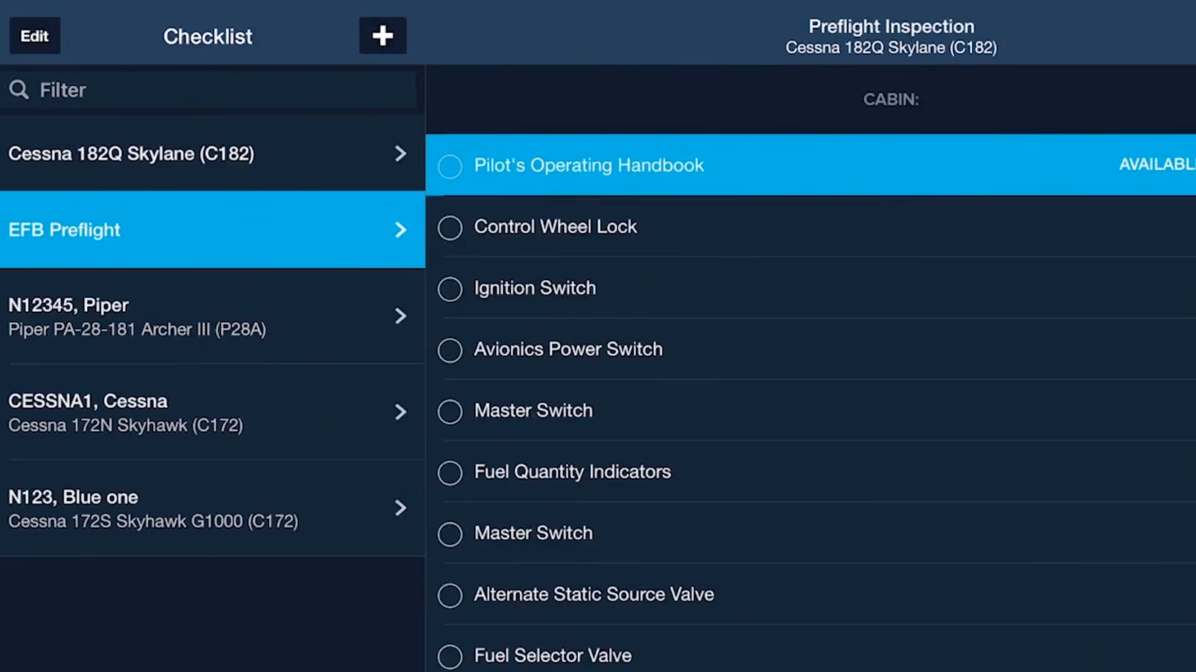Screen dimensions: 1196x672
Task: Expand chevron on Cessna 182Q Skylane row
Action: click(401, 154)
